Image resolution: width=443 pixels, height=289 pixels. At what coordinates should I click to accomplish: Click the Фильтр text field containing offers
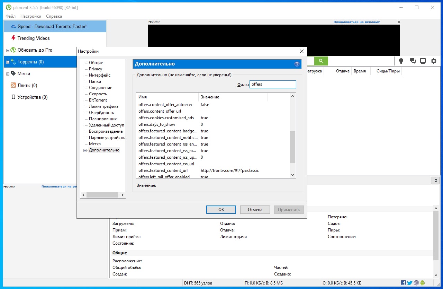[273, 85]
